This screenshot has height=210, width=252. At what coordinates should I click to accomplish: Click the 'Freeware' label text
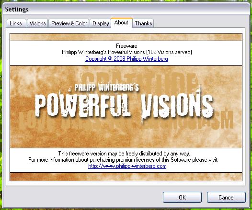tap(126, 46)
